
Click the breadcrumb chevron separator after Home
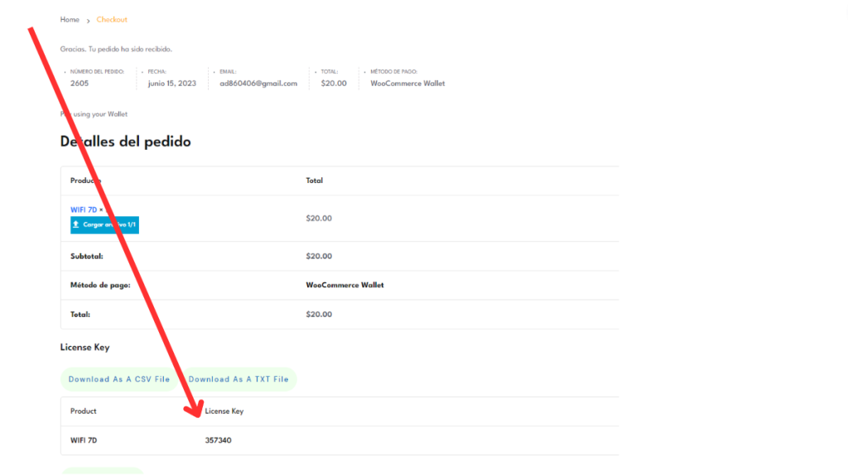88,20
